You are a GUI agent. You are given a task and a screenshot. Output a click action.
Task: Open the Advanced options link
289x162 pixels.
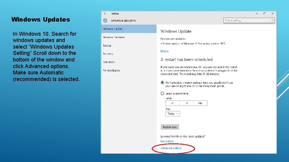coord(171,148)
